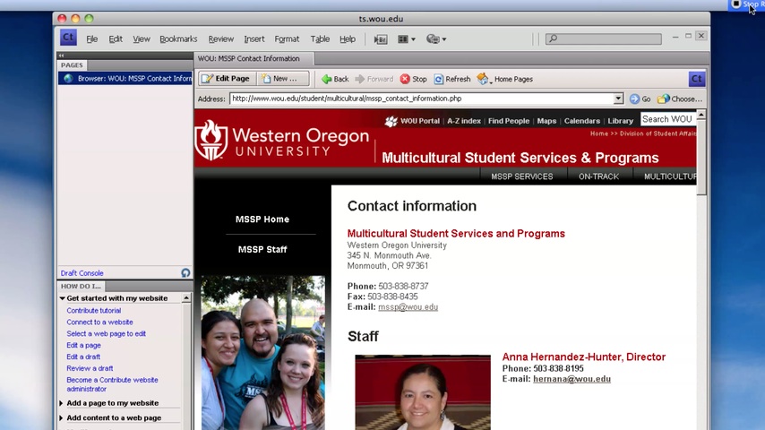Click the red Stop icon
The width and height of the screenshot is (765, 430).
405,79
